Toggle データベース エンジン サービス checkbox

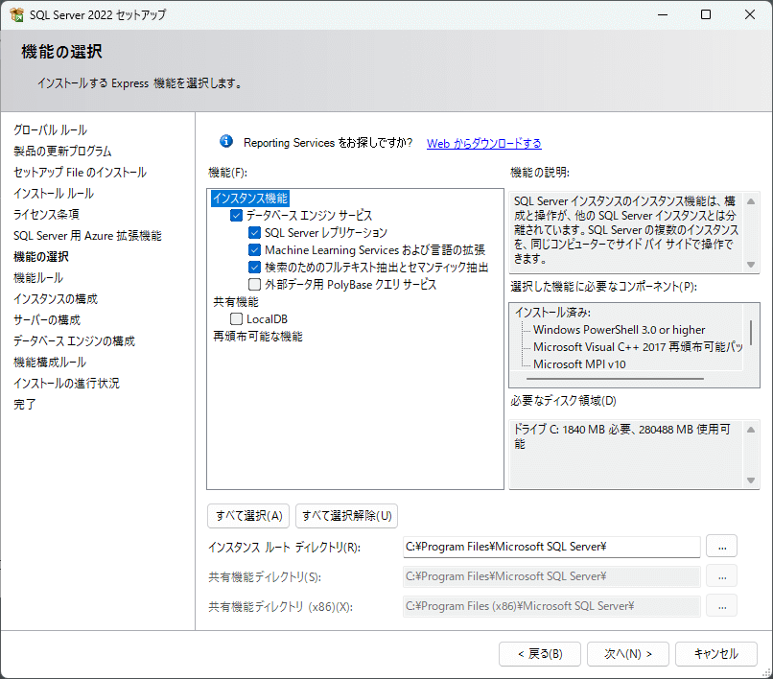[x=237, y=216]
